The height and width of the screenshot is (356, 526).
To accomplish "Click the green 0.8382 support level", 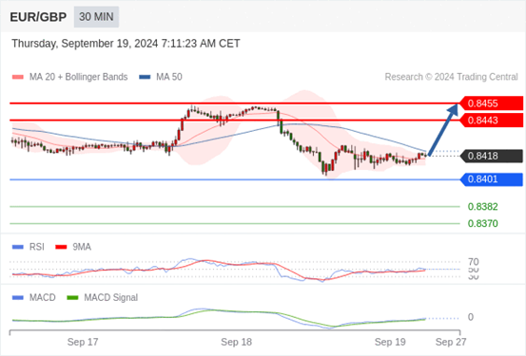I will [x=483, y=207].
